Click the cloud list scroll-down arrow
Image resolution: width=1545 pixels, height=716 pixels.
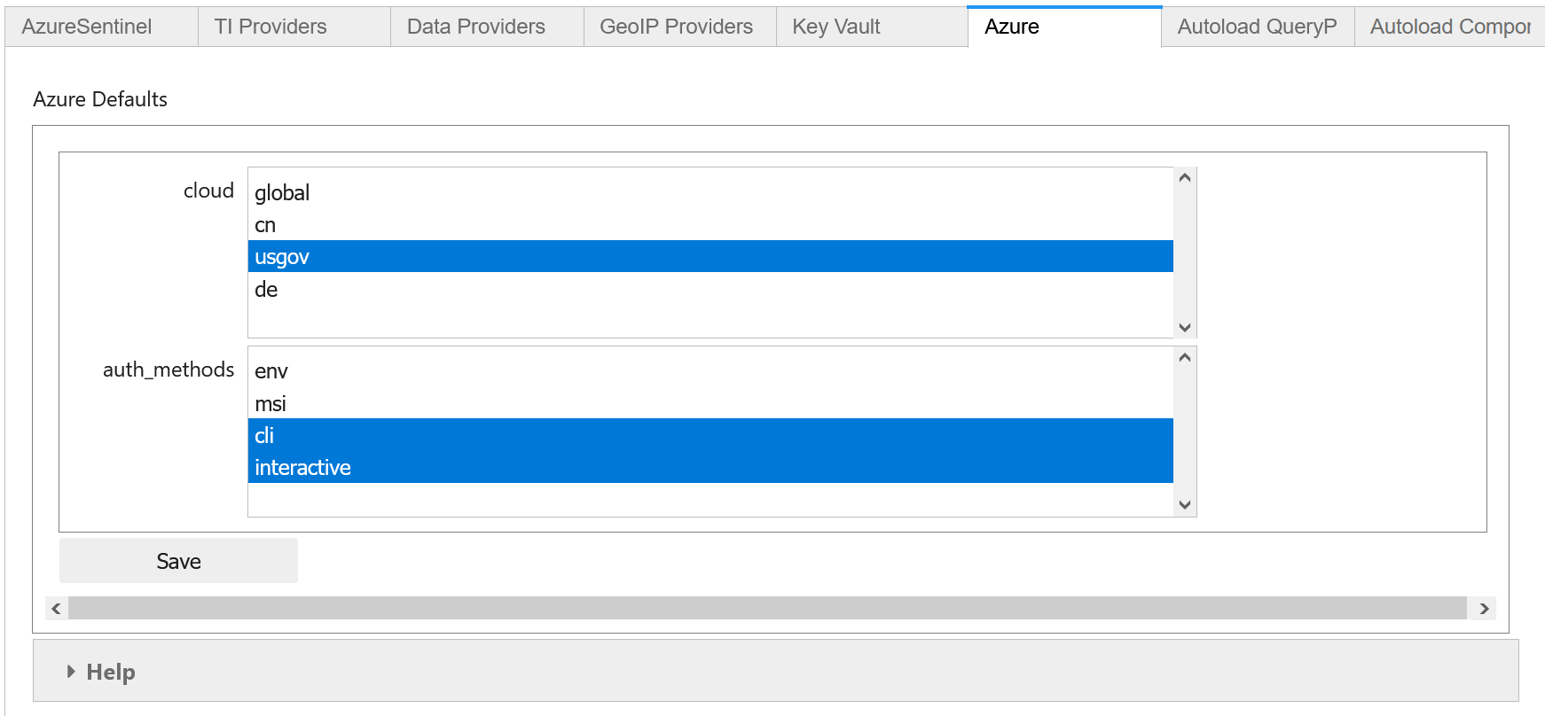pos(1185,327)
